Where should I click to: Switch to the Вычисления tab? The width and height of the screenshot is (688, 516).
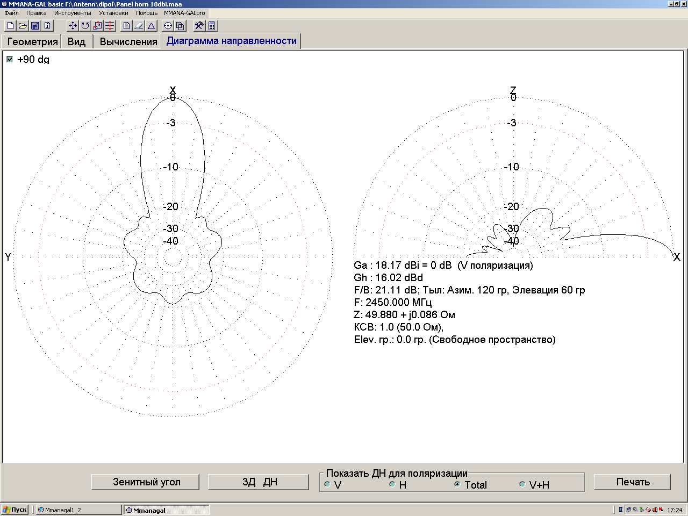(128, 42)
